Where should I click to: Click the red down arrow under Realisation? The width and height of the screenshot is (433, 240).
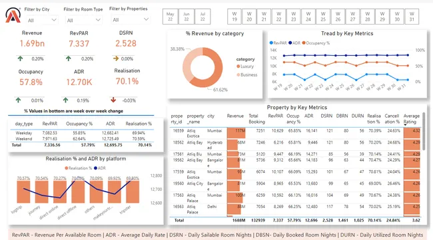point(113,100)
